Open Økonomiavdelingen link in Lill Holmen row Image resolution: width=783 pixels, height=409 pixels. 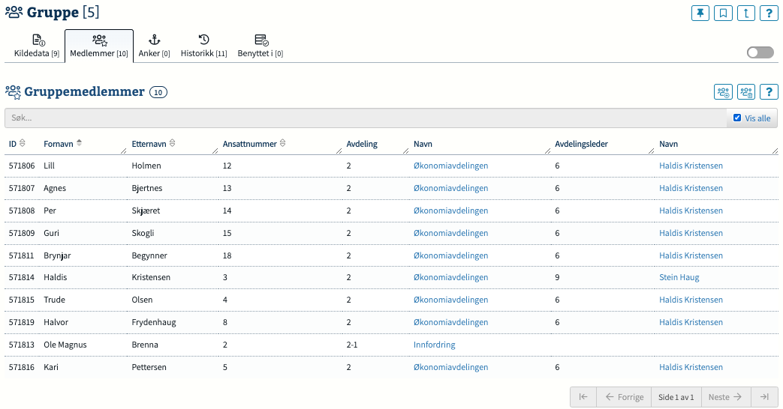[x=450, y=166]
